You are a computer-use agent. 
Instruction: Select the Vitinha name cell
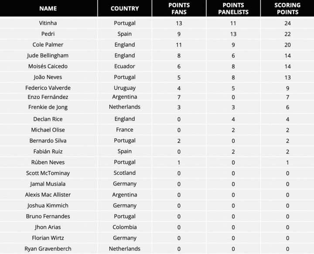tap(48, 23)
